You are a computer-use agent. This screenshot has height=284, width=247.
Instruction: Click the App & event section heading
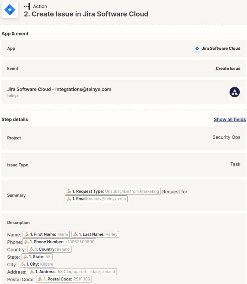coord(15,34)
